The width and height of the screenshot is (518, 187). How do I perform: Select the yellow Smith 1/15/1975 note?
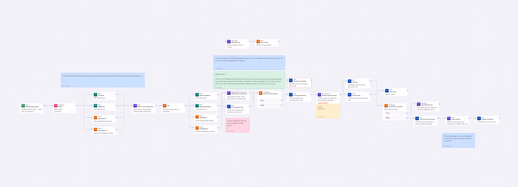click(328, 111)
